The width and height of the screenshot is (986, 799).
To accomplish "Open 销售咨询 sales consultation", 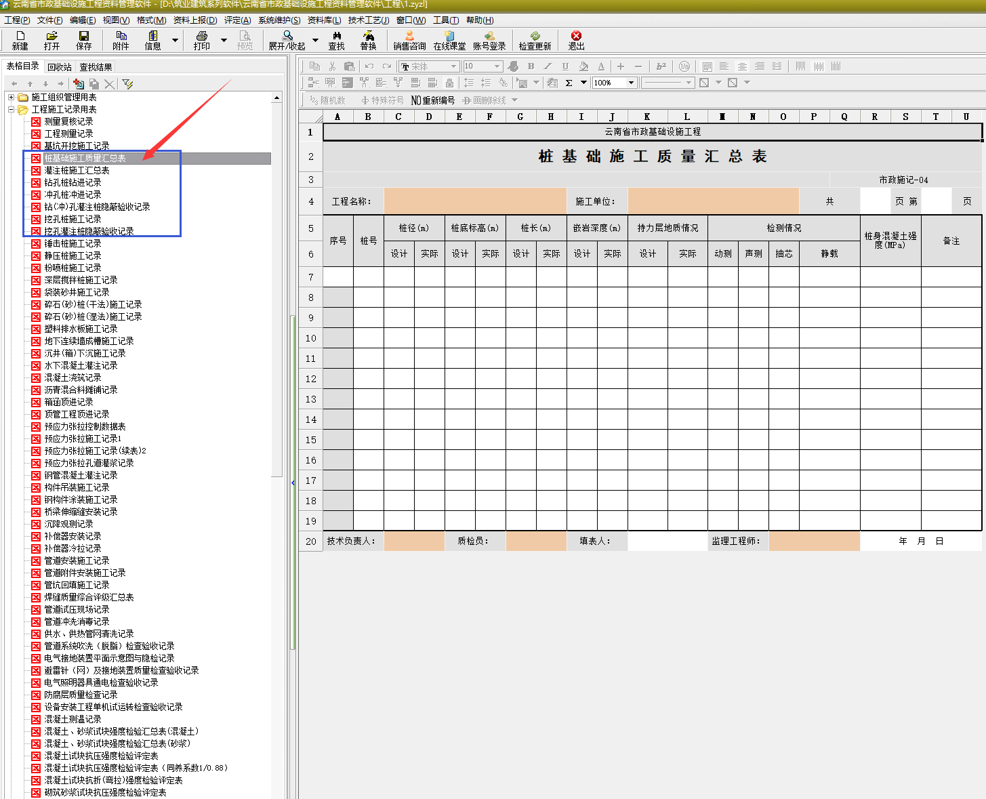I will click(409, 41).
